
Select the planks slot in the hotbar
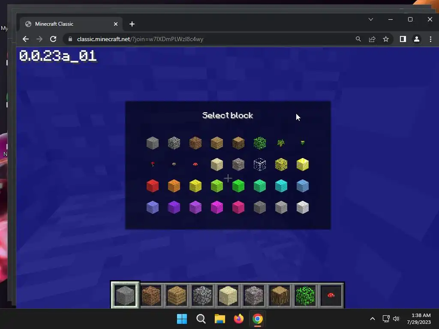(x=177, y=296)
